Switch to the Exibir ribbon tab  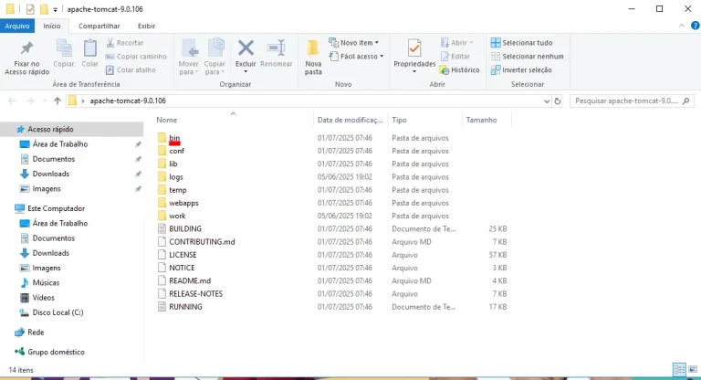click(146, 26)
